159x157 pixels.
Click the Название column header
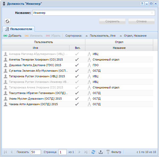point(119,48)
